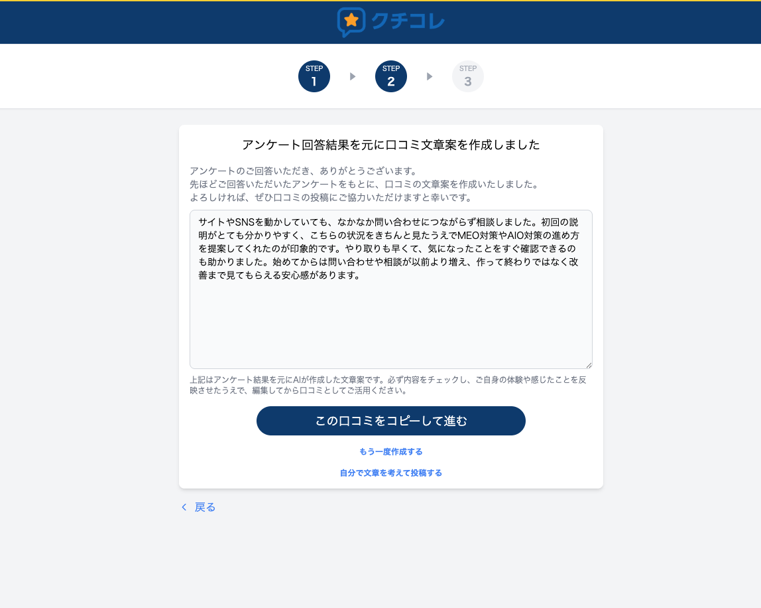Click the greyed STEP 3 circle
The image size is (761, 608).
coord(468,76)
